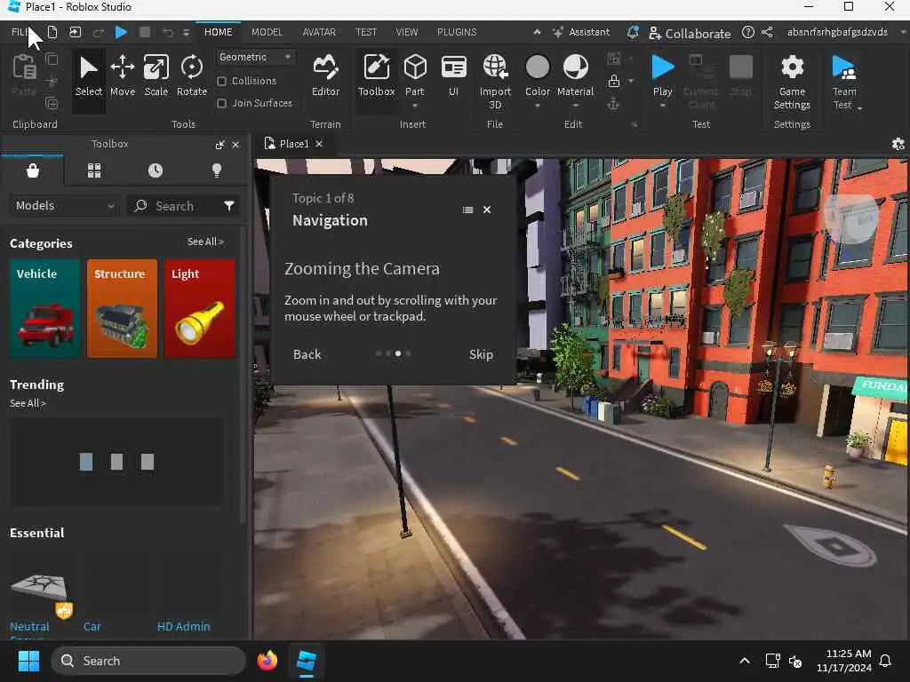The height and width of the screenshot is (682, 910).
Task: Open the UI insert tool
Action: click(x=453, y=76)
